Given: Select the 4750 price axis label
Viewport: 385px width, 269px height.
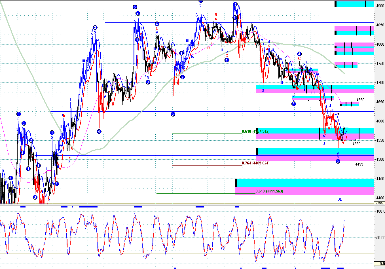Looking at the screenshot, I should (x=380, y=64).
